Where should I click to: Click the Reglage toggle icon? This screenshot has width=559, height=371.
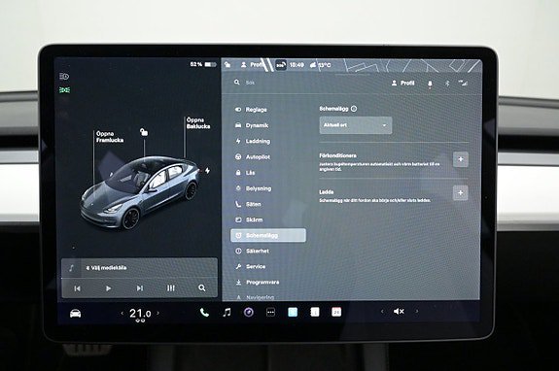point(238,110)
